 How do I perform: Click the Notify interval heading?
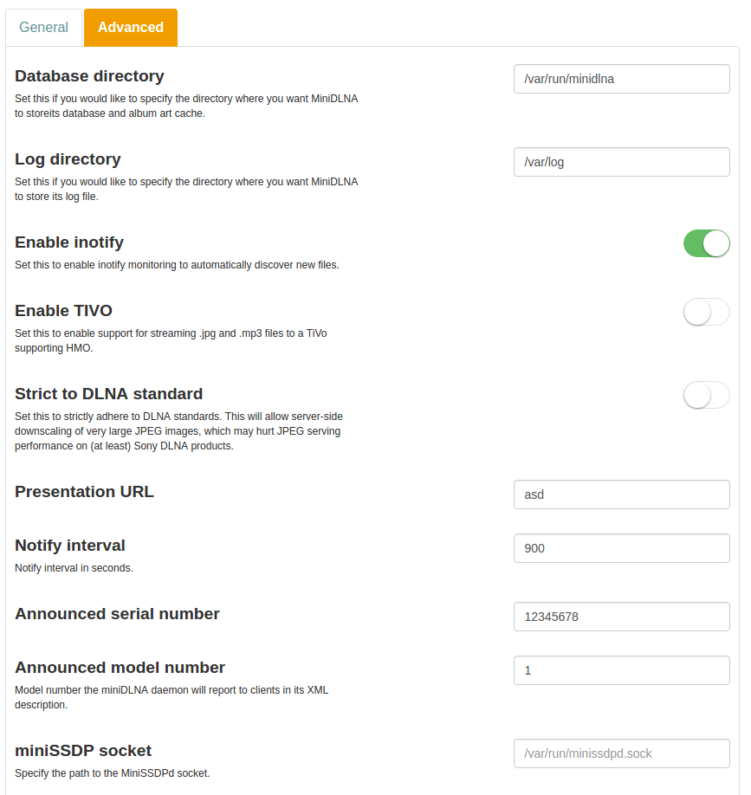(x=70, y=546)
